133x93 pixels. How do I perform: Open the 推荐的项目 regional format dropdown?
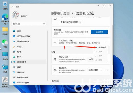(x=96, y=70)
